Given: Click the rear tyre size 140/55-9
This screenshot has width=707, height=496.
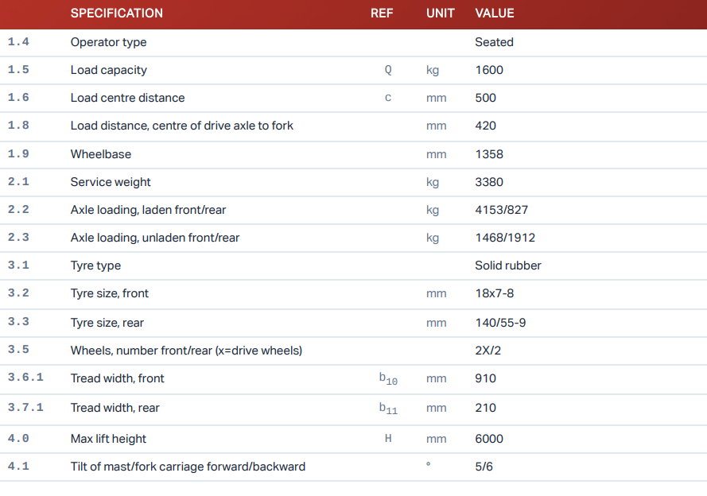Looking at the screenshot, I should pos(499,323).
